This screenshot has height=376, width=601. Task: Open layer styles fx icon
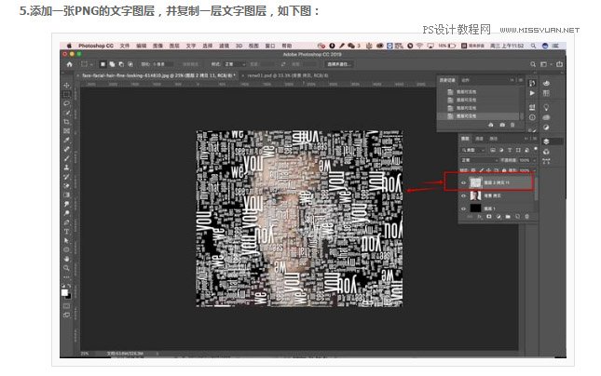click(x=480, y=217)
